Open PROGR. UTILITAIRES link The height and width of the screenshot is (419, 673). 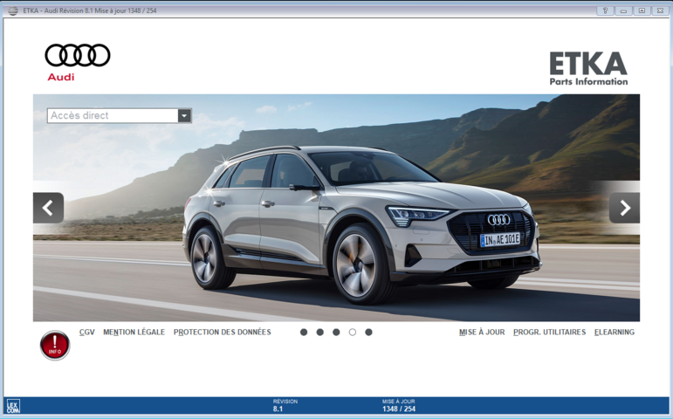pos(549,333)
